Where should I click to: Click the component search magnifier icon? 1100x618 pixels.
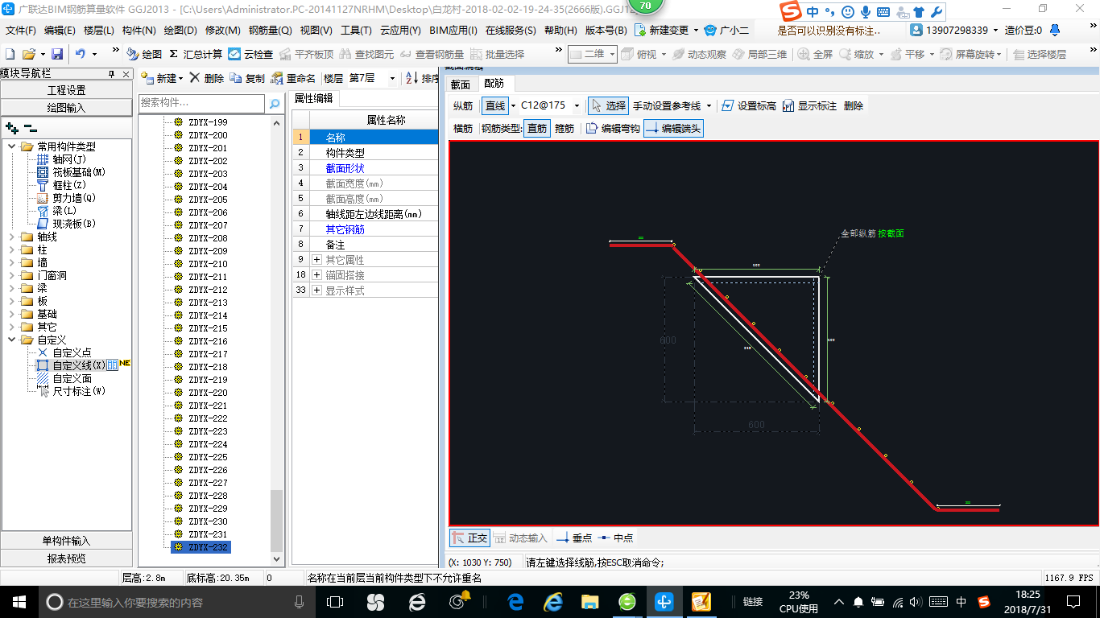coord(275,103)
